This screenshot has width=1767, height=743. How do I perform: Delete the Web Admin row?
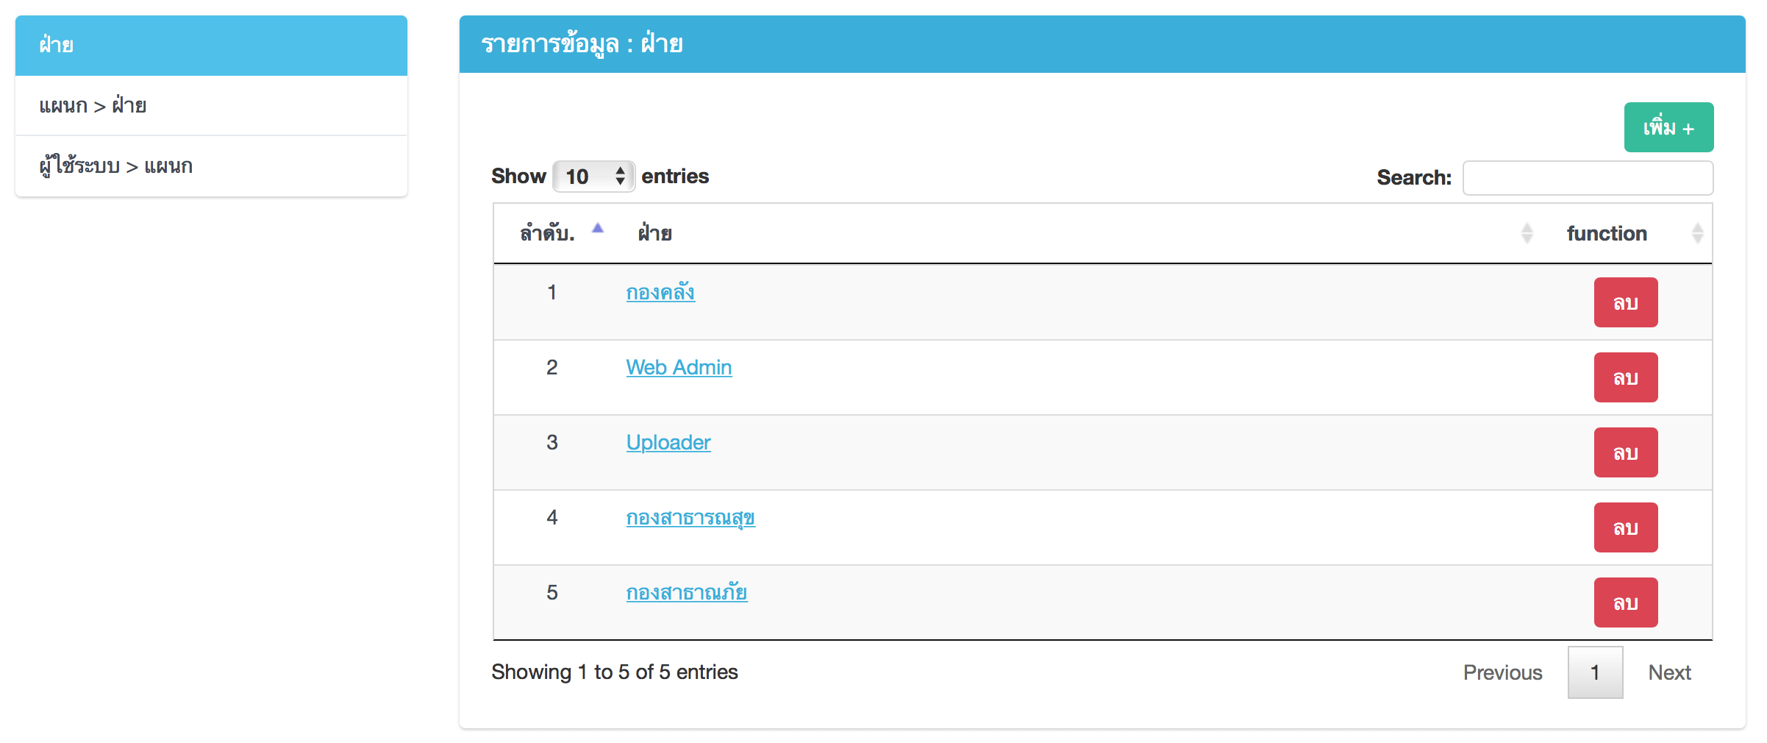click(1625, 377)
